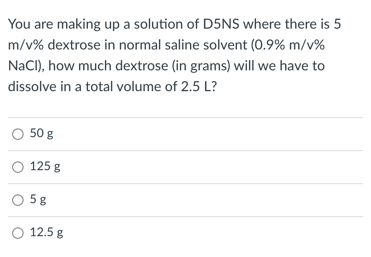Screen dimensions: 371x257
Task: Select the radio button for 12.5 g
Action: click(18, 233)
